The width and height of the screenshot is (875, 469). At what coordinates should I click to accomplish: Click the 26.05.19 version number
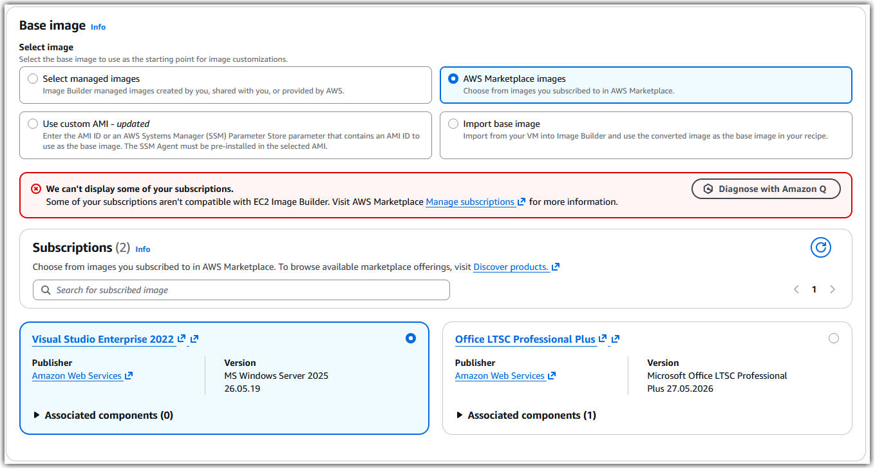pyautogui.click(x=242, y=388)
